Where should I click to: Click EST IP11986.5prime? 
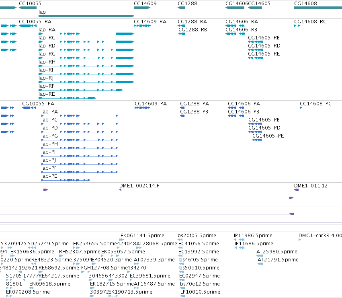coord(253,236)
